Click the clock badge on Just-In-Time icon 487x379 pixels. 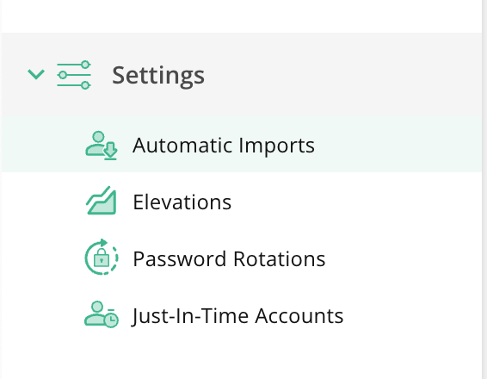coord(111,320)
